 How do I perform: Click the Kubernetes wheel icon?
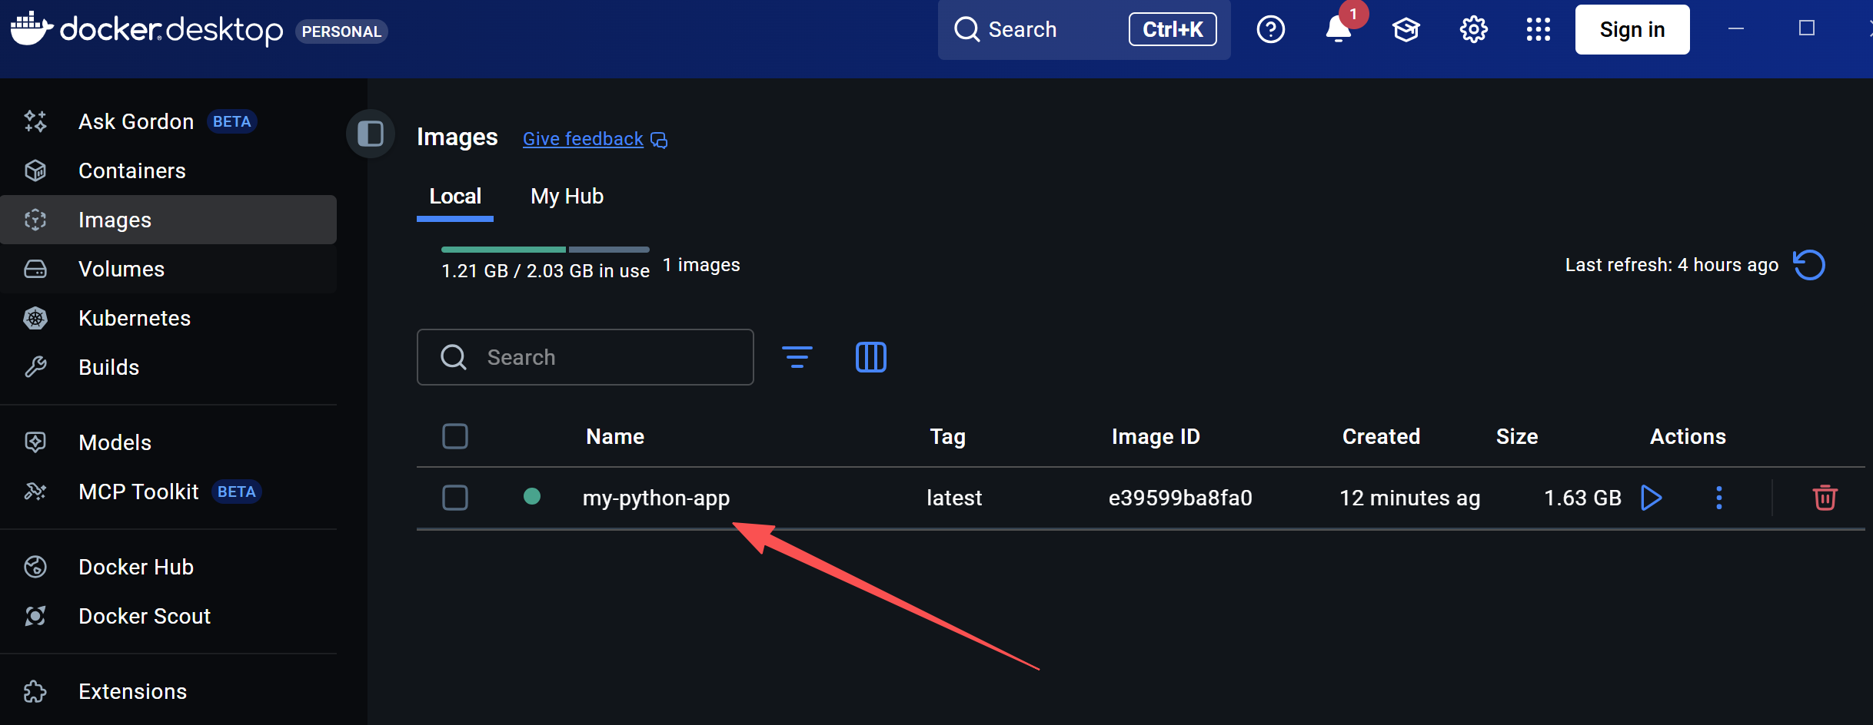coord(35,318)
